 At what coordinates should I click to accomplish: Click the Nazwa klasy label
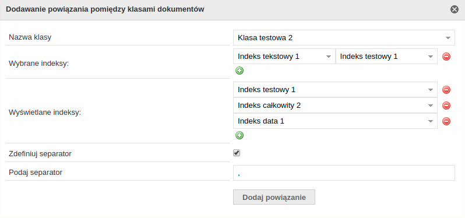(30, 37)
